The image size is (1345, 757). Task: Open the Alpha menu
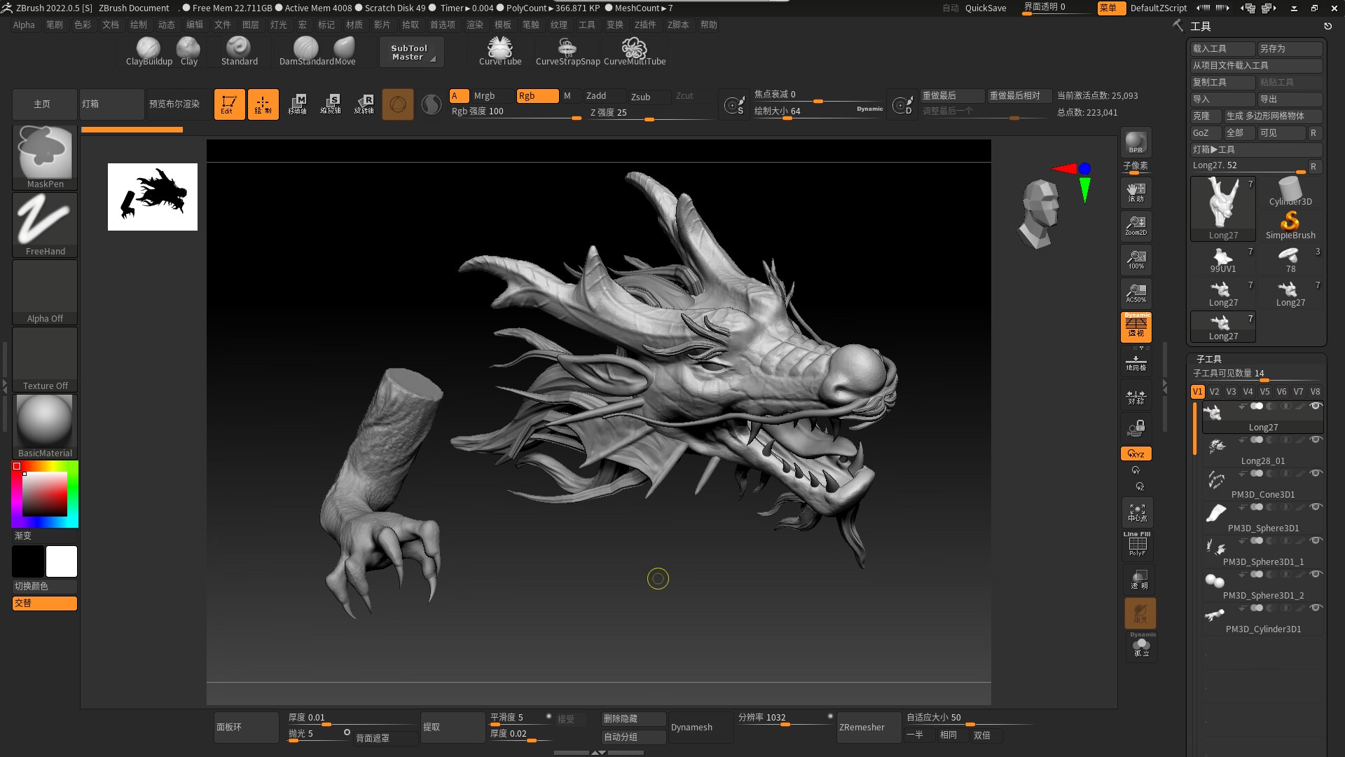coord(24,25)
